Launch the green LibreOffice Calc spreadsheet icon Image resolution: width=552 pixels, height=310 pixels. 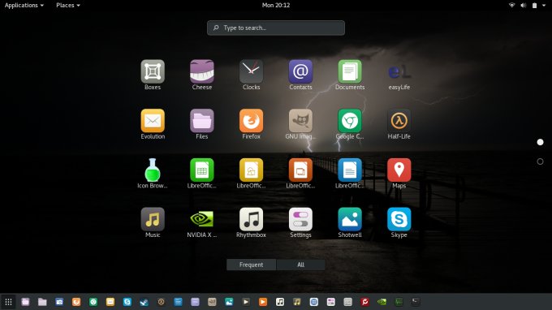coord(201,170)
